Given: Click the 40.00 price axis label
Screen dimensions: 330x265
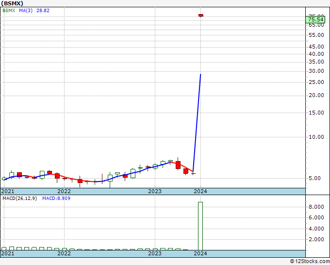Looking at the screenshot, I should [316, 54].
